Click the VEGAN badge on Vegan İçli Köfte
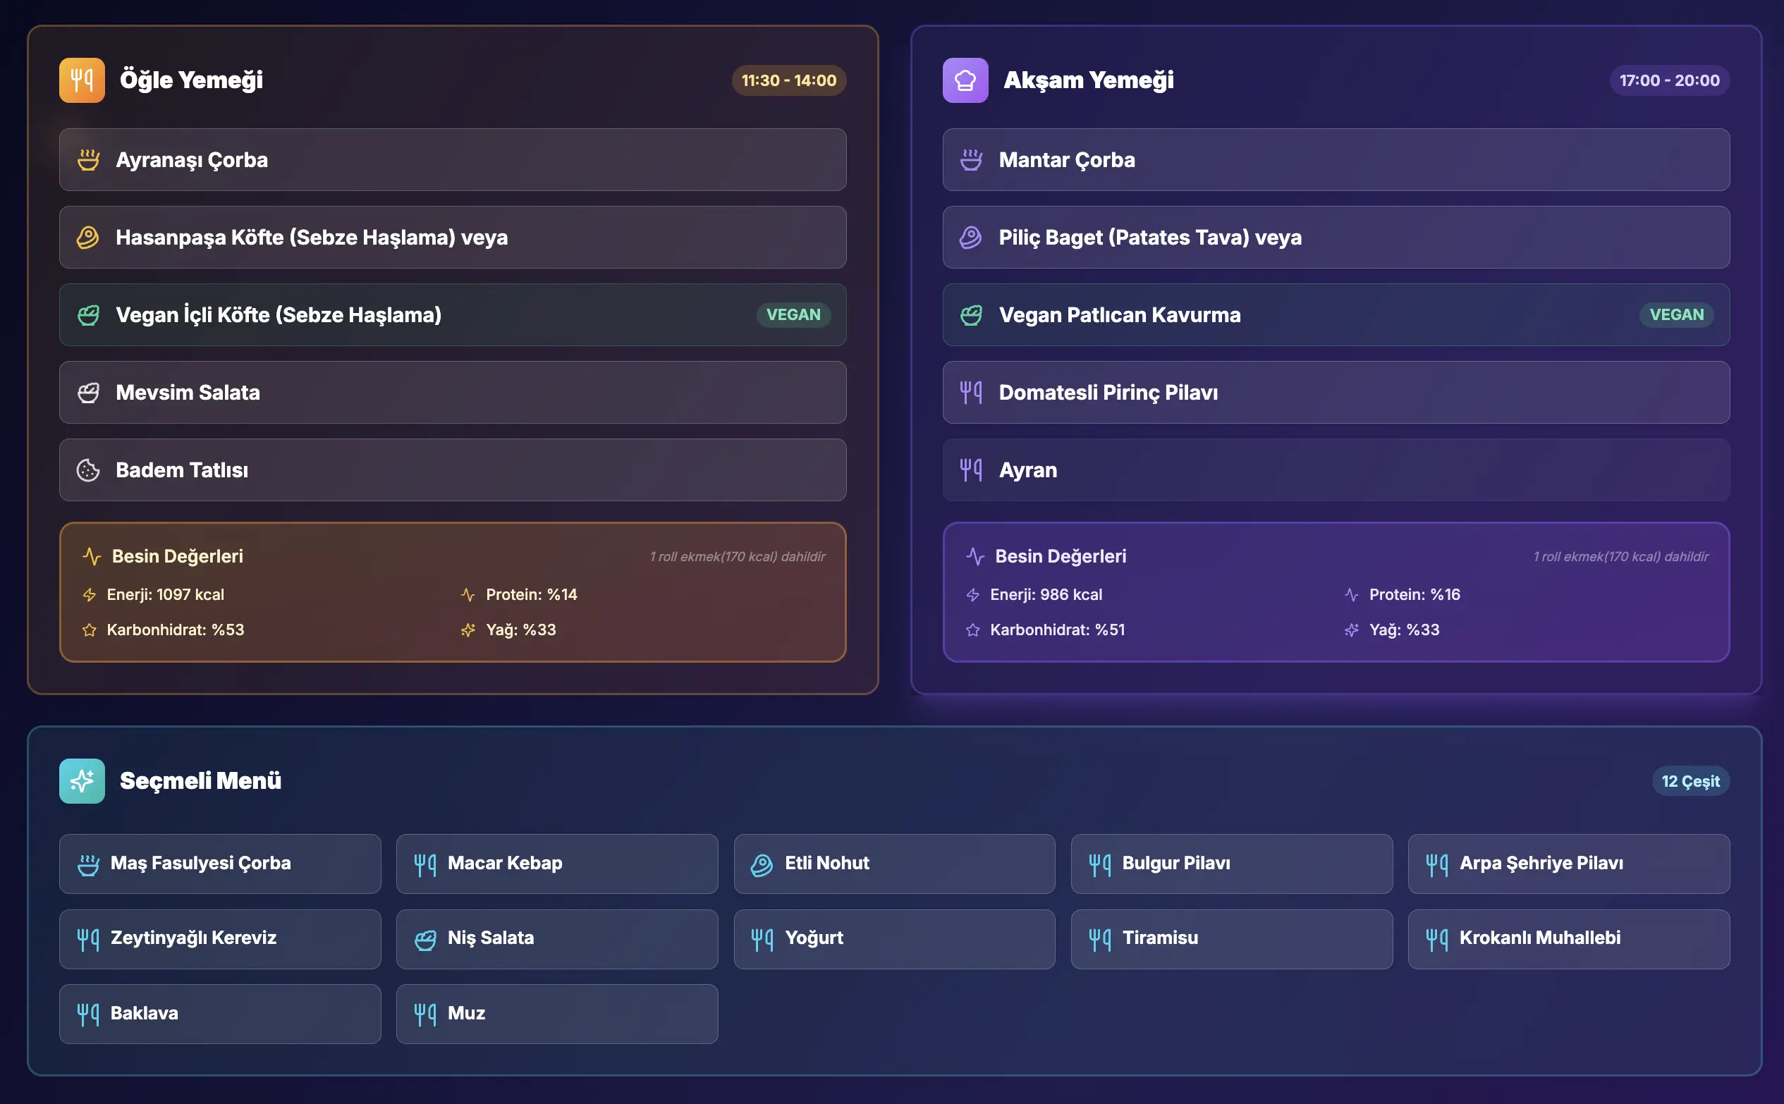The width and height of the screenshot is (1784, 1104). (793, 314)
